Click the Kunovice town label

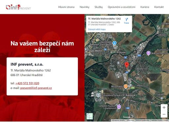[130, 95]
